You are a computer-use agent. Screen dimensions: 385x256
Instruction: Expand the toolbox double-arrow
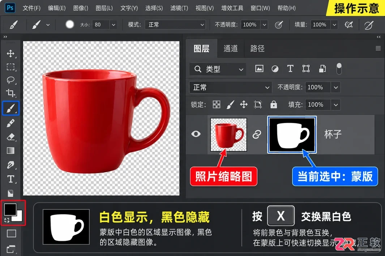(5, 37)
